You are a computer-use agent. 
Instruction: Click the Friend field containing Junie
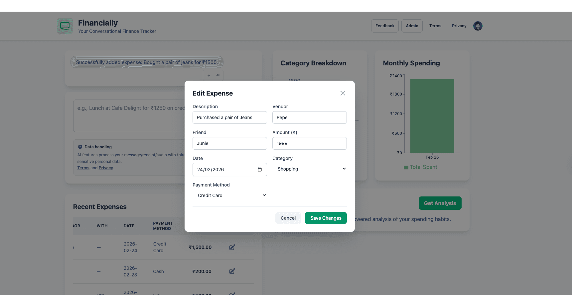230,143
